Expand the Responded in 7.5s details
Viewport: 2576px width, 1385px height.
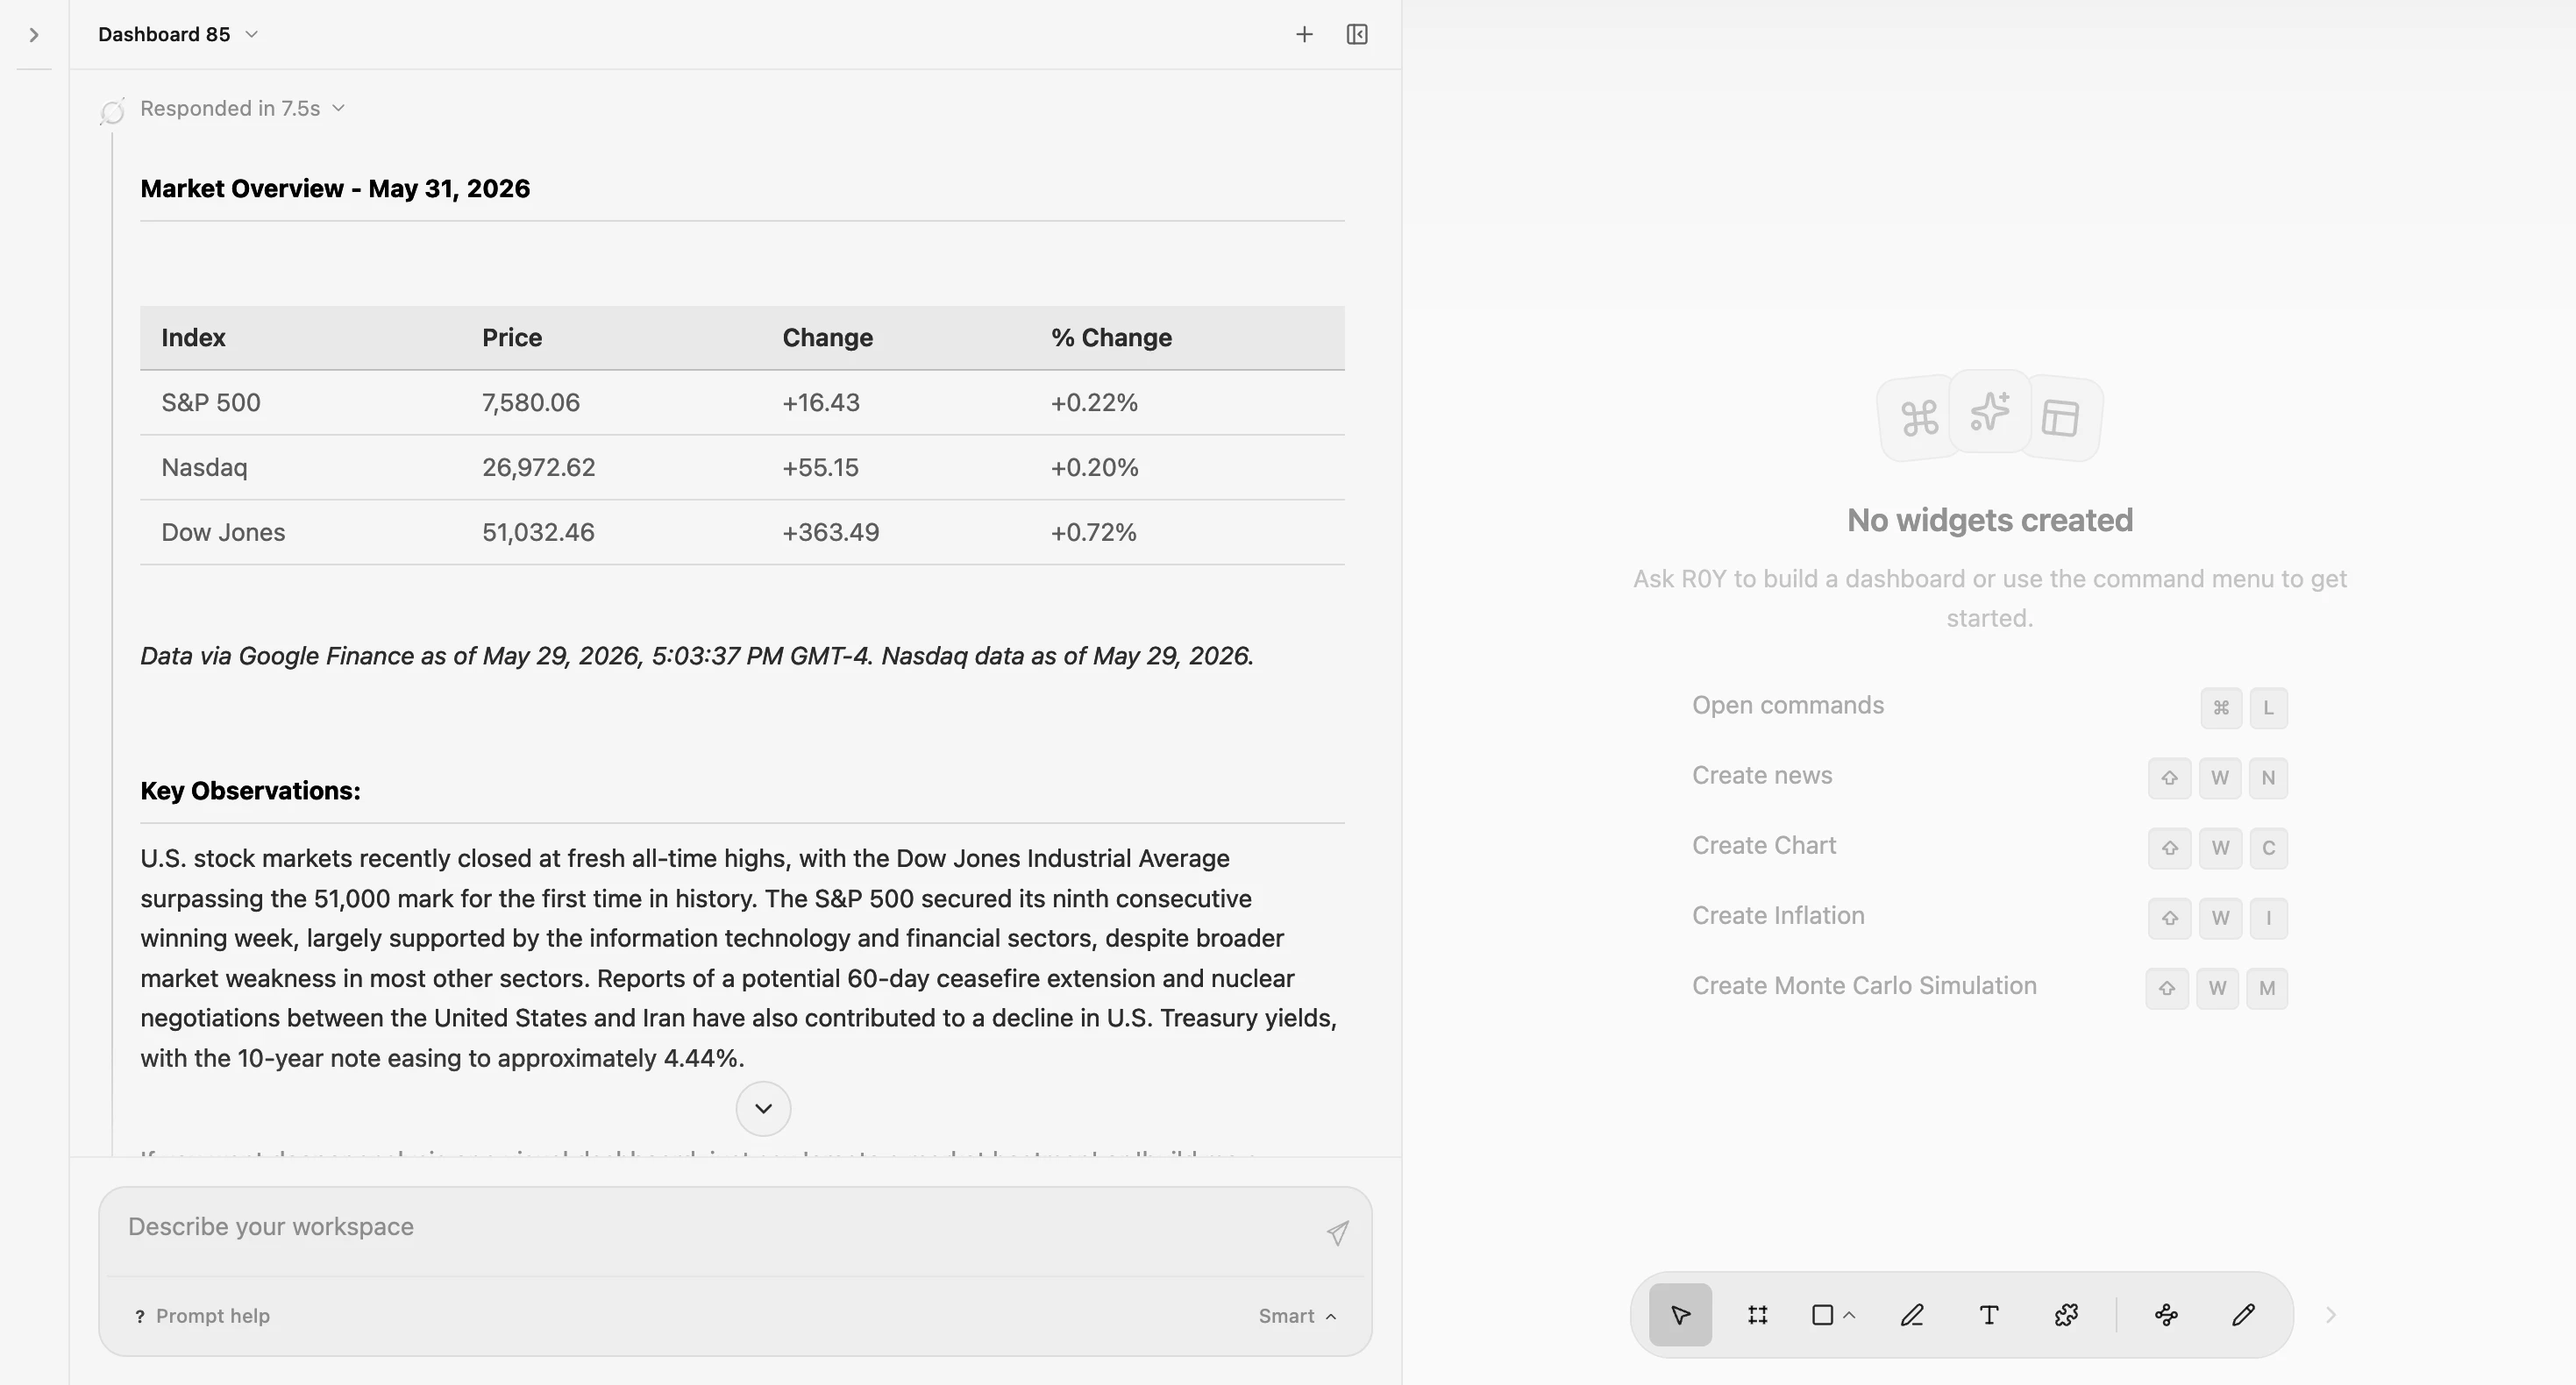[x=242, y=108]
